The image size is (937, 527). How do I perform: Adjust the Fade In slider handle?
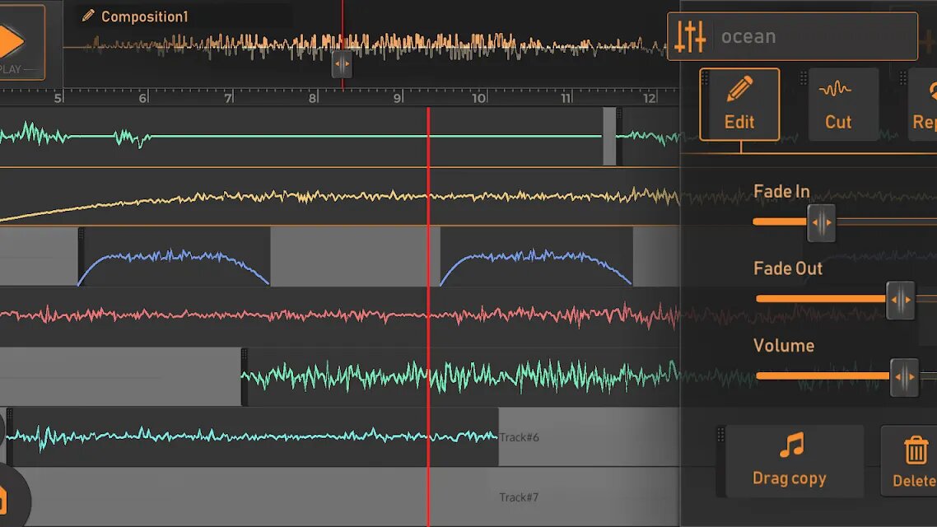[821, 223]
